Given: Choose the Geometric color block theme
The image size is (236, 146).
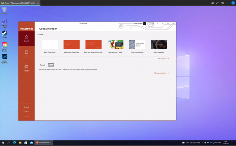Looking at the screenshot, I should tap(115, 46).
